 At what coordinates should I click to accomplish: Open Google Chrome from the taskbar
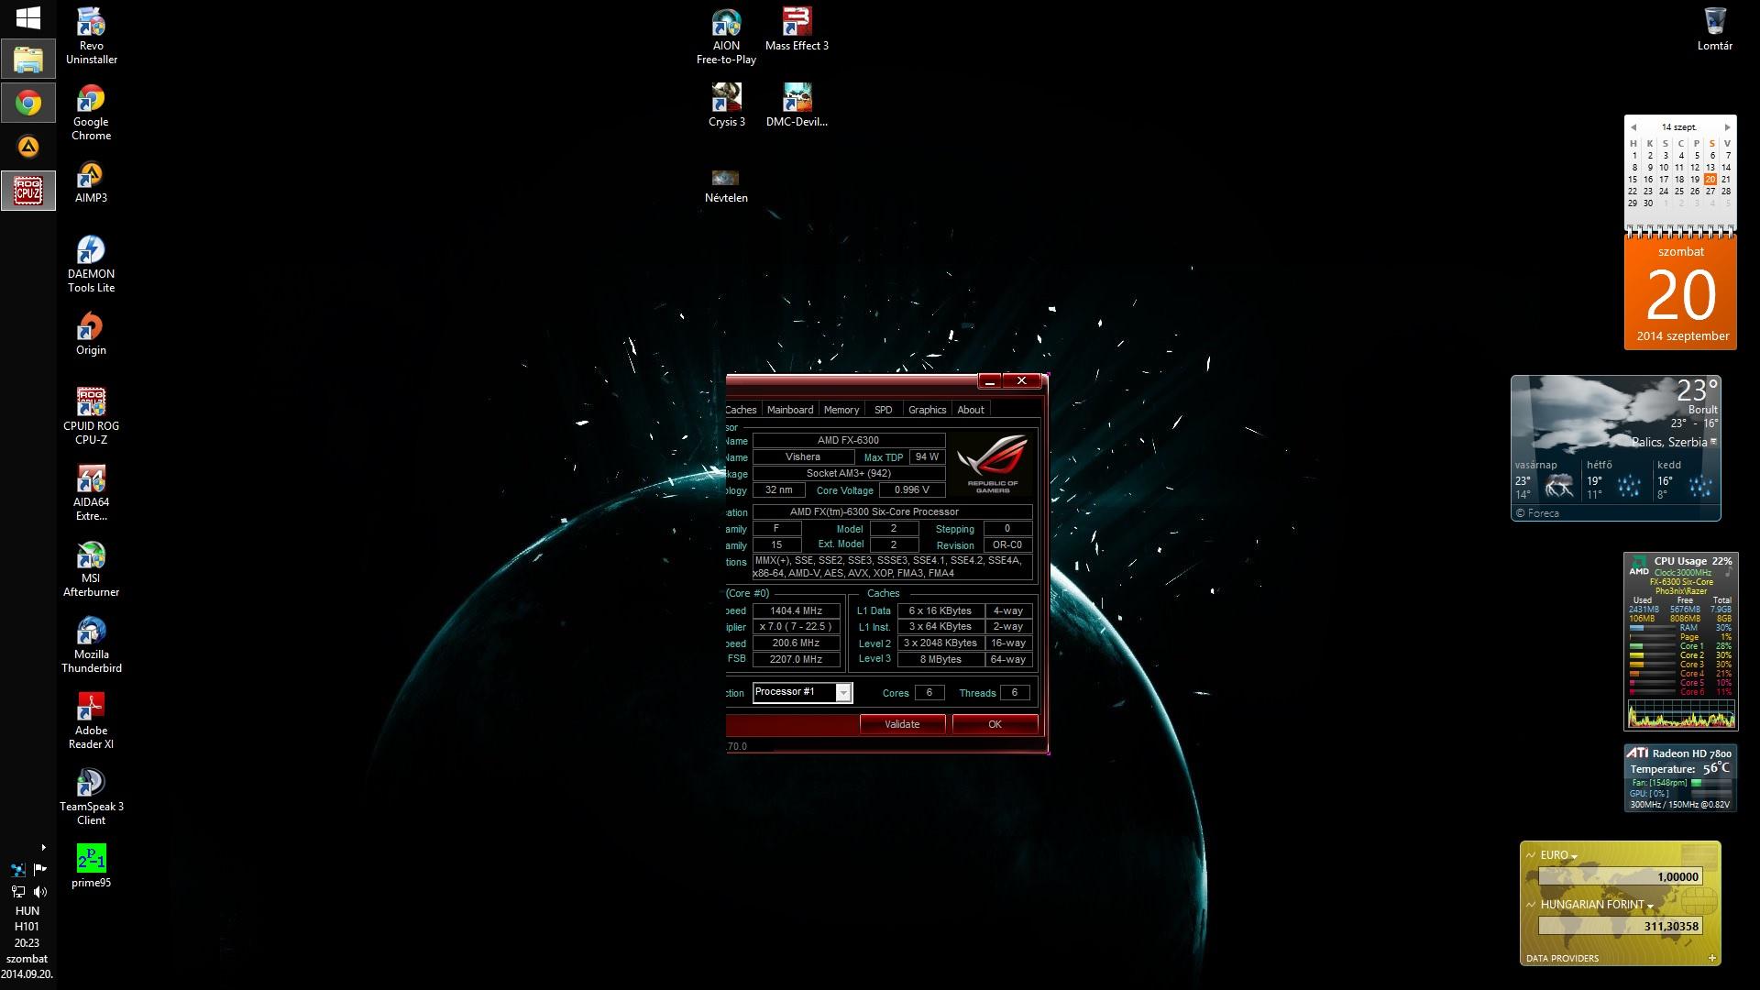click(28, 103)
